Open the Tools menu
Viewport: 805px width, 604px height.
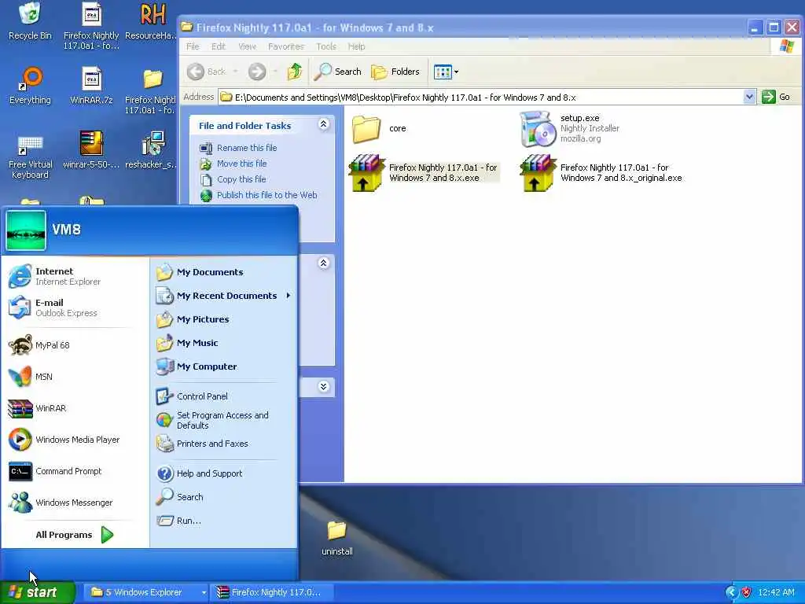(x=326, y=46)
